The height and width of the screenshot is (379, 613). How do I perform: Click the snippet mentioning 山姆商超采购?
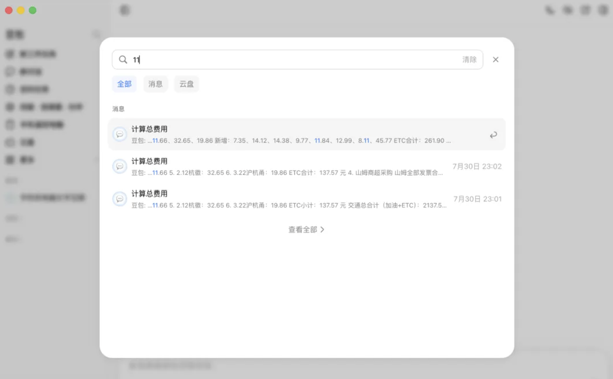point(287,173)
